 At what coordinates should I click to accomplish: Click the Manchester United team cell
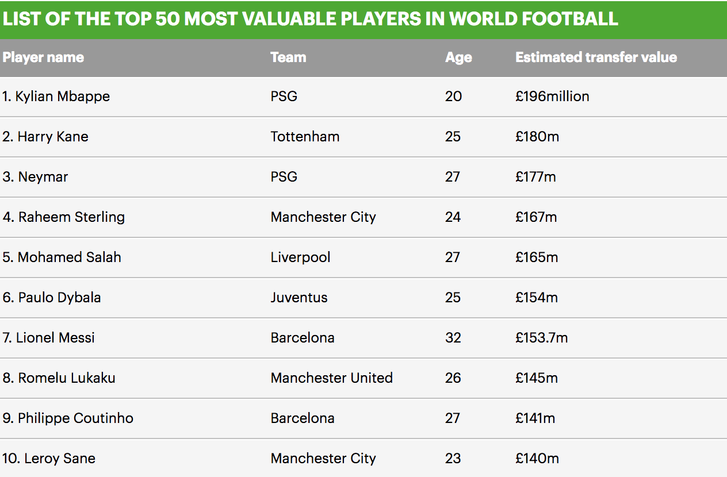[332, 378]
